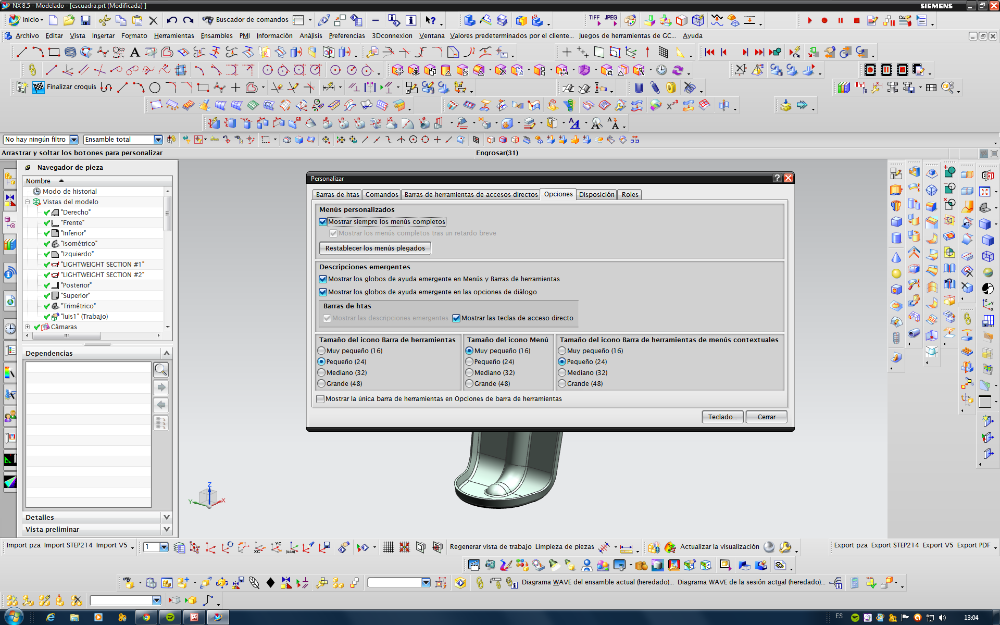Switch to Barras de htas tab
This screenshot has width=1000, height=625.
[x=337, y=194]
